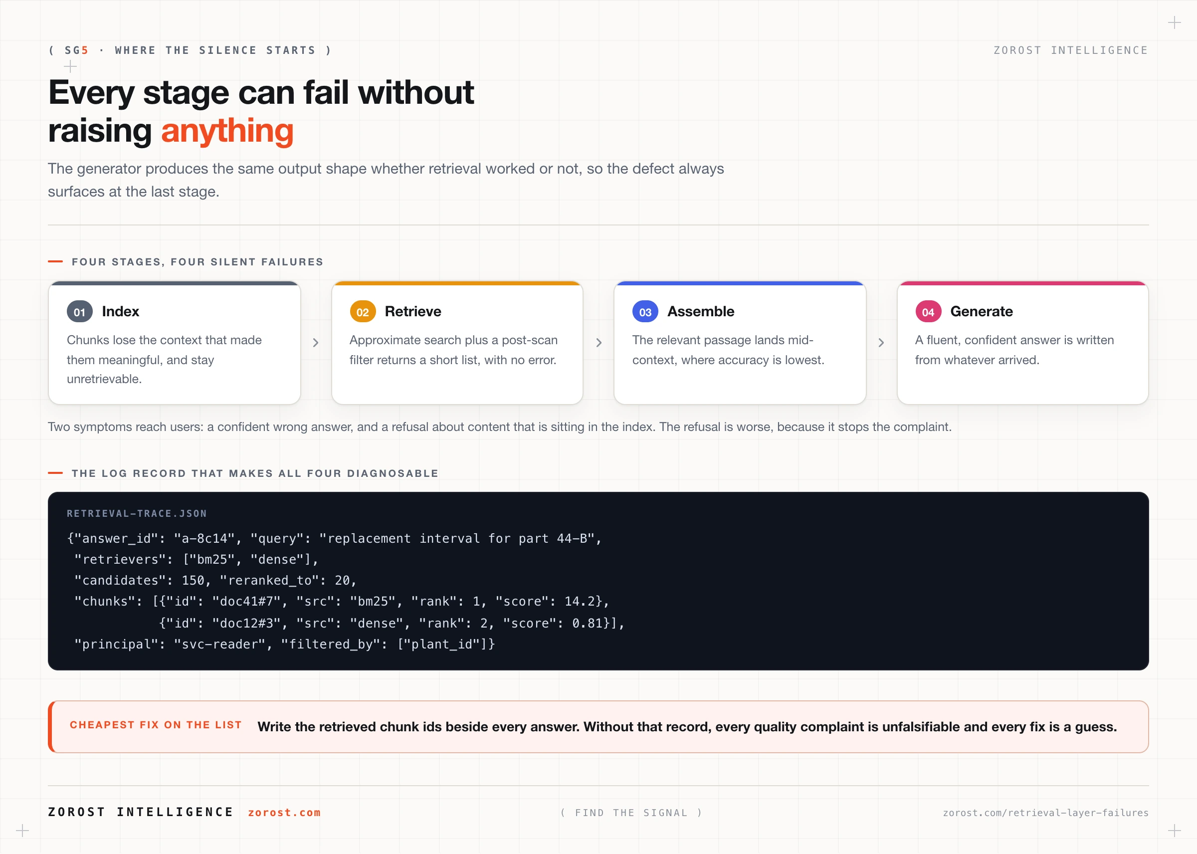Click the orange word 'anything' in the headline
Screen dimensions: 1197x854
click(x=227, y=130)
